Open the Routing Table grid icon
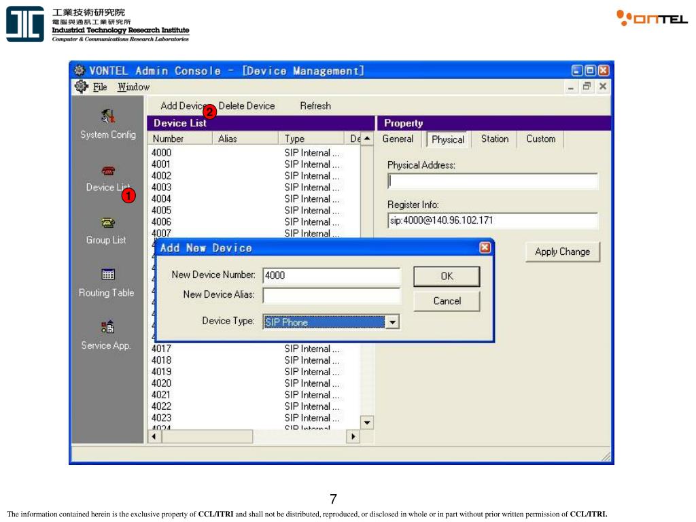The width and height of the screenshot is (696, 522). [108, 275]
